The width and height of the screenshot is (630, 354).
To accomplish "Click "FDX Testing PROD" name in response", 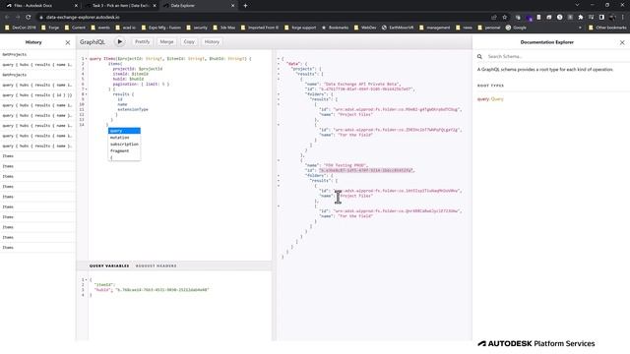I will (346, 165).
